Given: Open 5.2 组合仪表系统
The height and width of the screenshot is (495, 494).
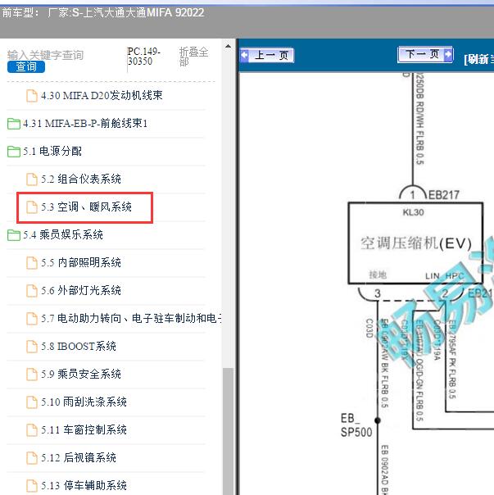Looking at the screenshot, I should (x=81, y=179).
